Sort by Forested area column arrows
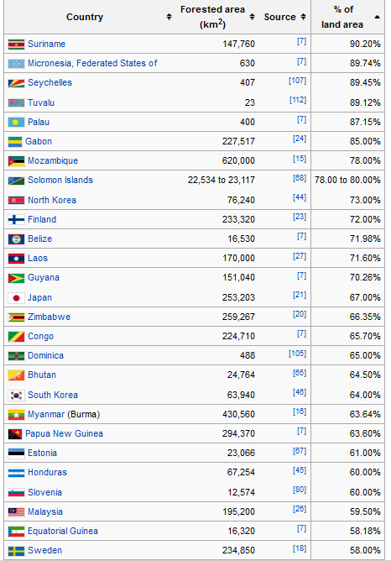The image size is (391, 561). point(252,17)
